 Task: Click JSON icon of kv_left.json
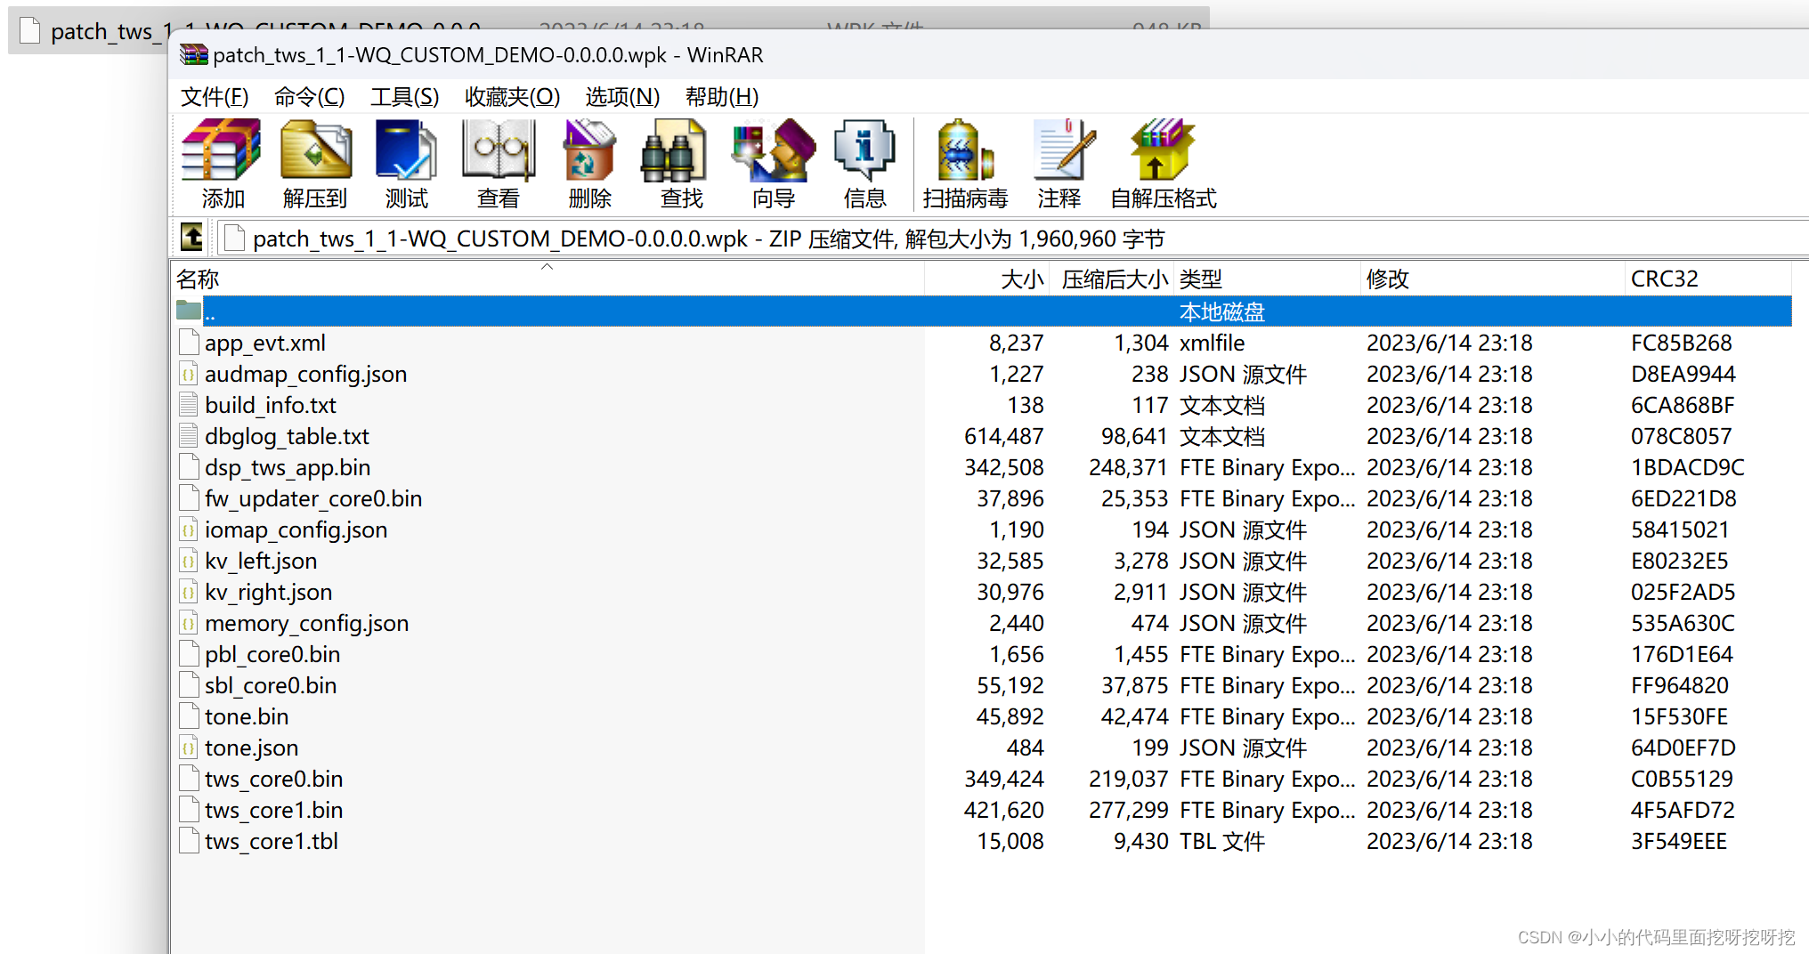[189, 561]
